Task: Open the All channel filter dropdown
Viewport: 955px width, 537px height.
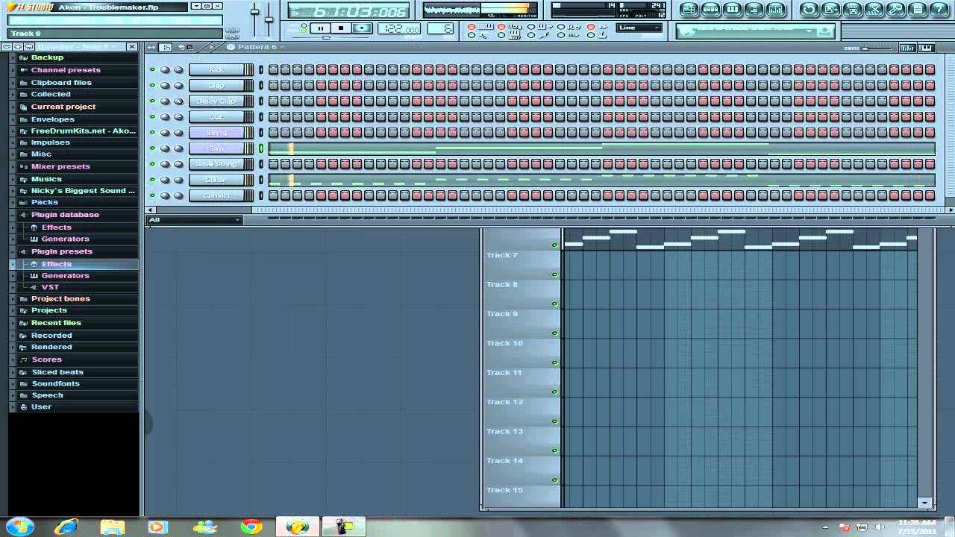Action: coord(195,219)
